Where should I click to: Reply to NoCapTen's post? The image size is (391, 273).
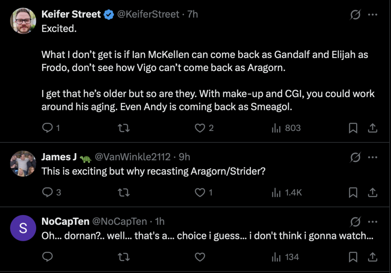click(47, 257)
